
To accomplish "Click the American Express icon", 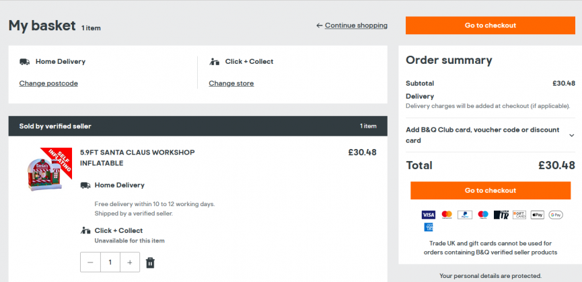I will coord(429,228).
